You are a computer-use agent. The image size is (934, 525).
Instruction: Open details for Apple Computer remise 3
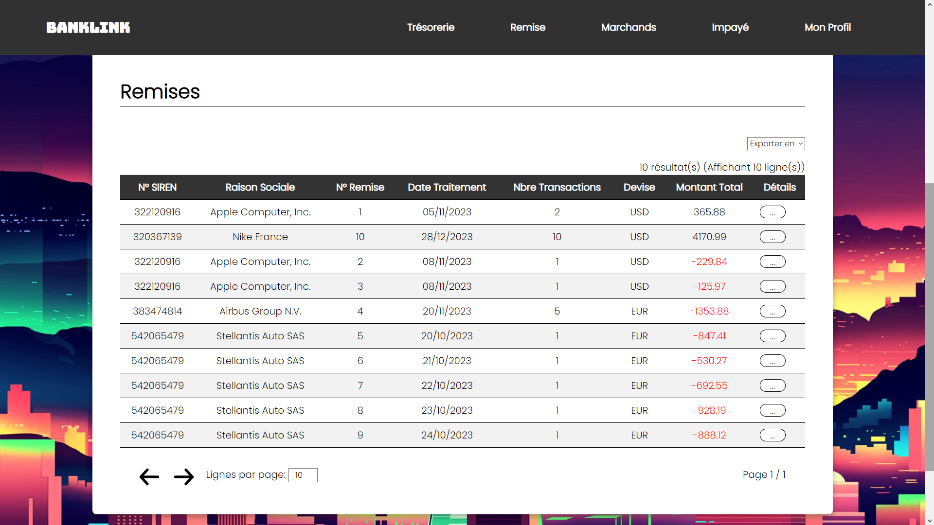tap(772, 286)
